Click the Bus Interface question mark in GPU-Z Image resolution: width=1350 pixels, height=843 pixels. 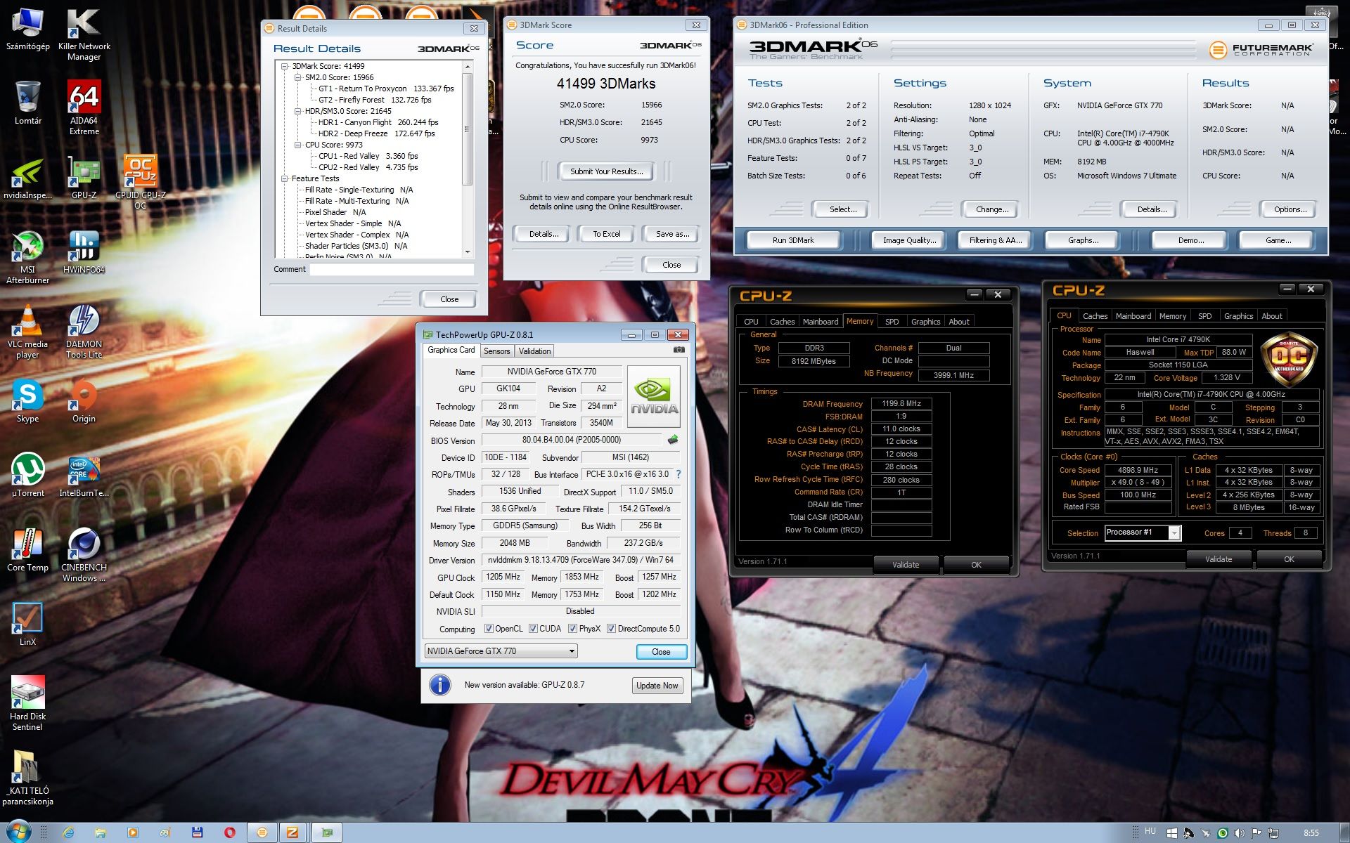[x=679, y=474]
